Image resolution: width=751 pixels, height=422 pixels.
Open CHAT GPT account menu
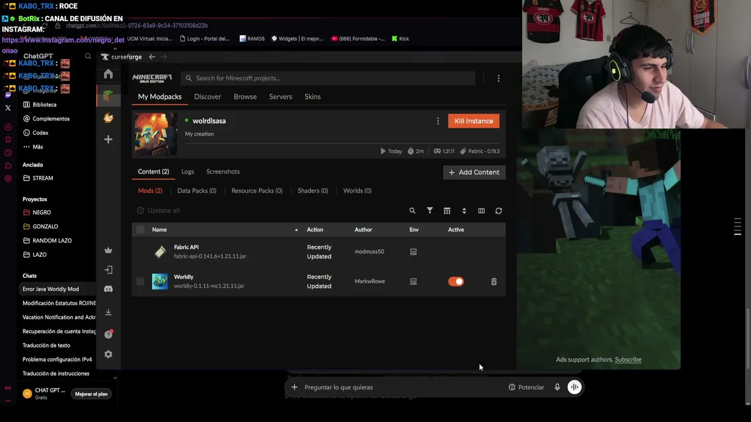coord(45,394)
